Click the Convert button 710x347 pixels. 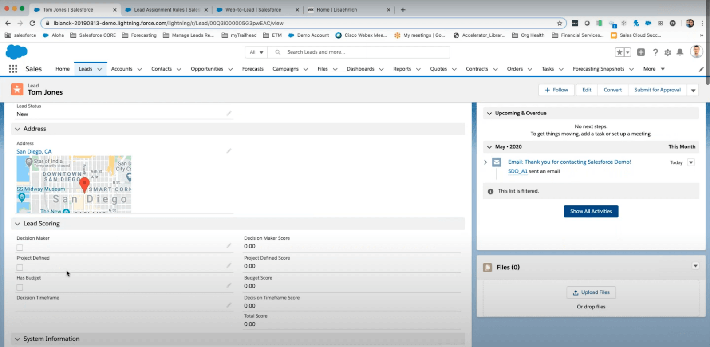coord(613,90)
